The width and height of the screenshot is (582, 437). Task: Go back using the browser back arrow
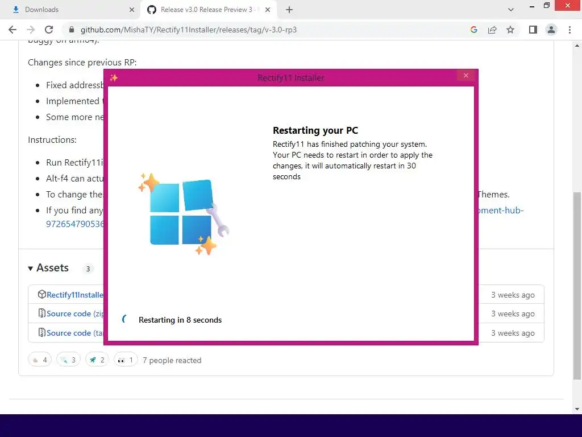coord(13,30)
